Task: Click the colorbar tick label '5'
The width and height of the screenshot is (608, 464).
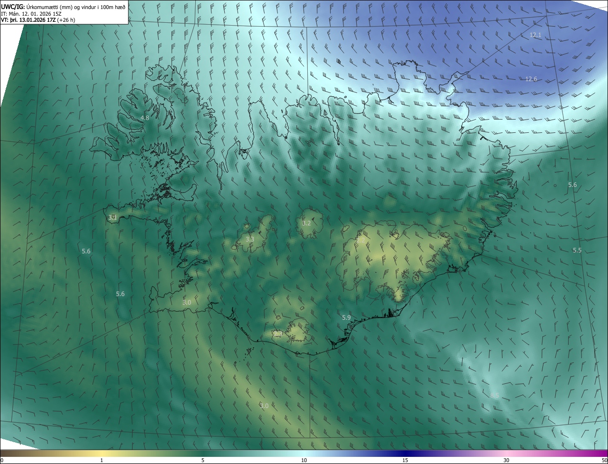Action: [x=203, y=460]
